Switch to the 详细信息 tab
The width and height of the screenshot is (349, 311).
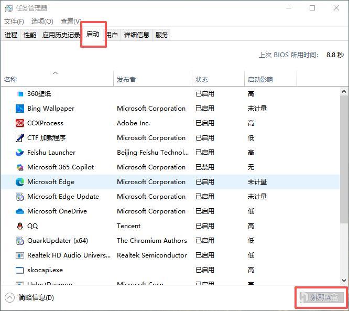point(137,35)
